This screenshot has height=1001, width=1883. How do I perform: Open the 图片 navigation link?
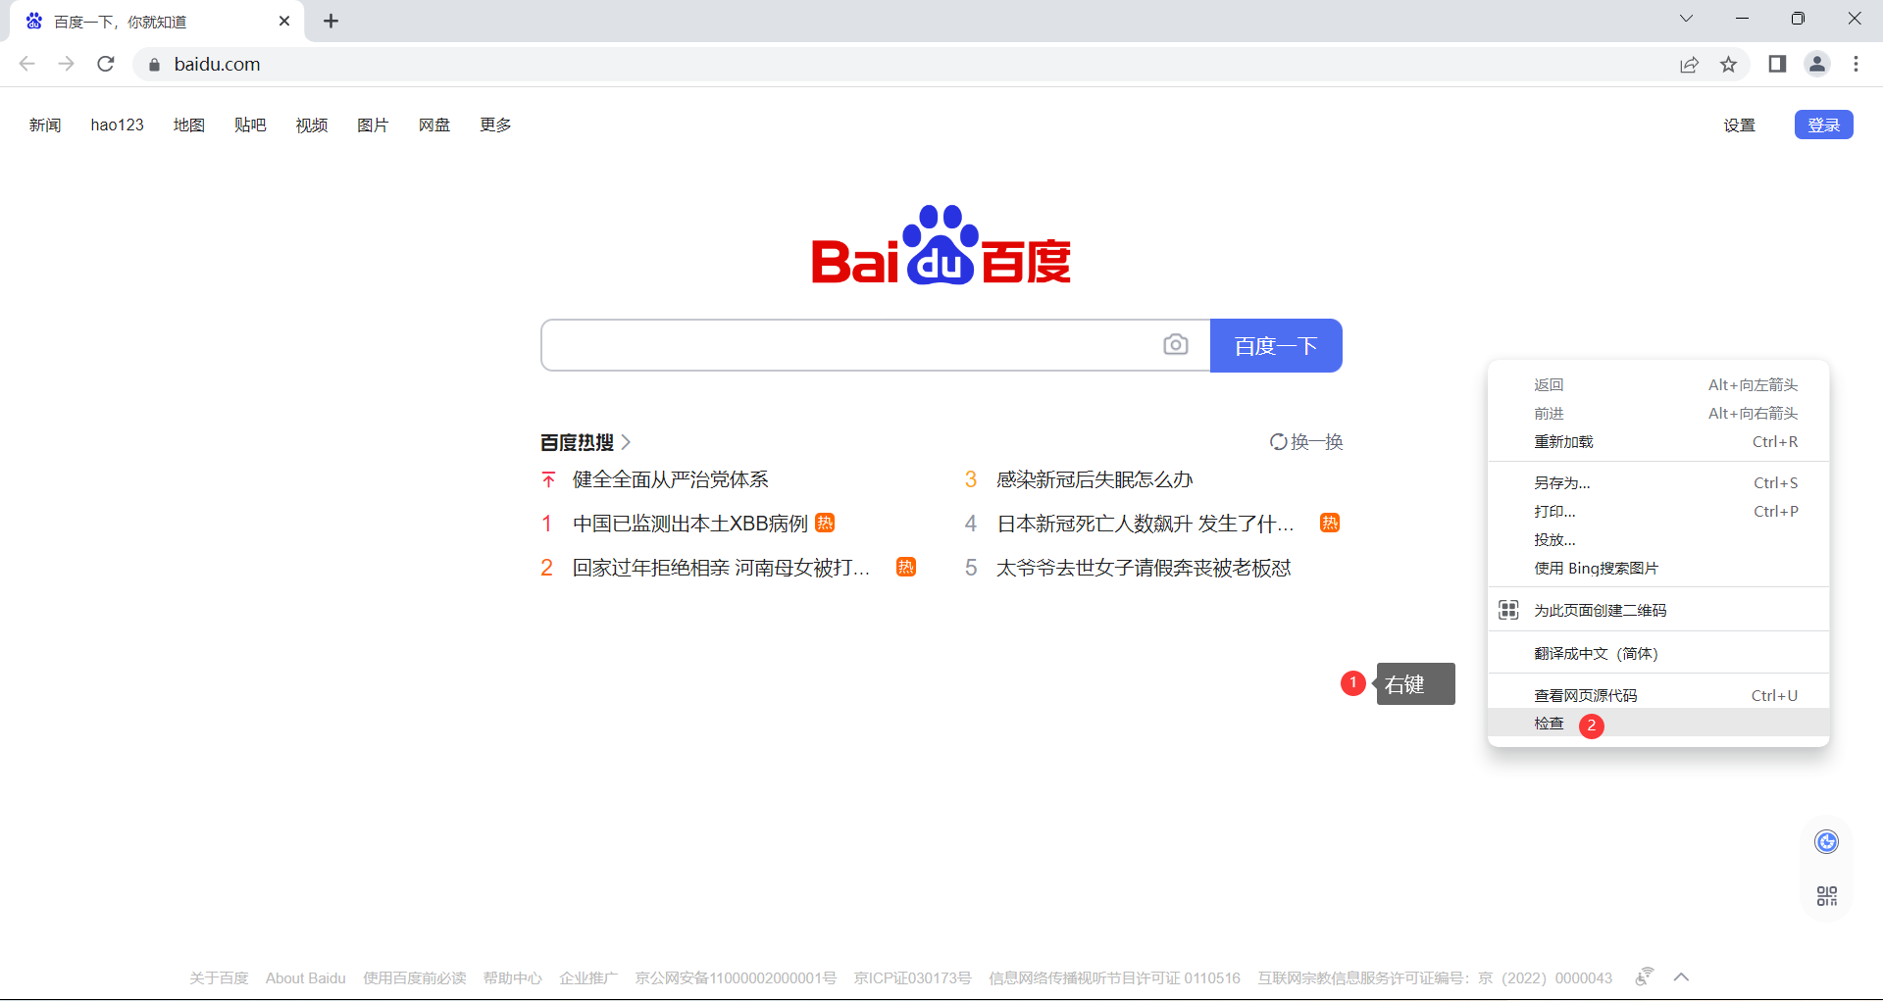point(373,125)
